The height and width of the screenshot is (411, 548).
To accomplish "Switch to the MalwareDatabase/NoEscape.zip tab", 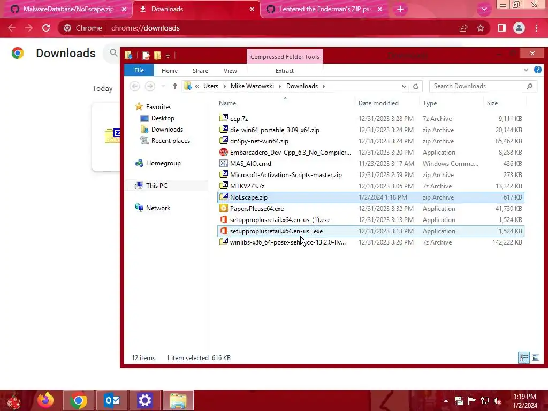I will [66, 9].
